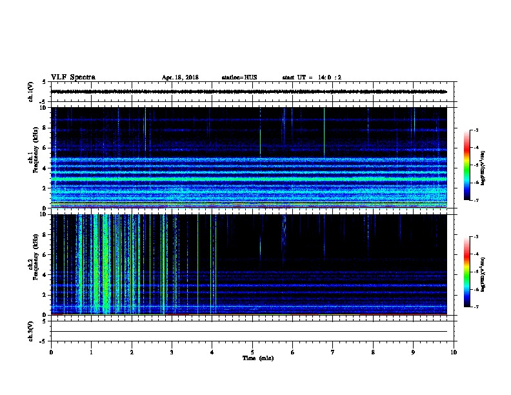Viewport: 511px width, 395px height.
Task: Click time axis tick label "5"
Action: [x=252, y=352]
